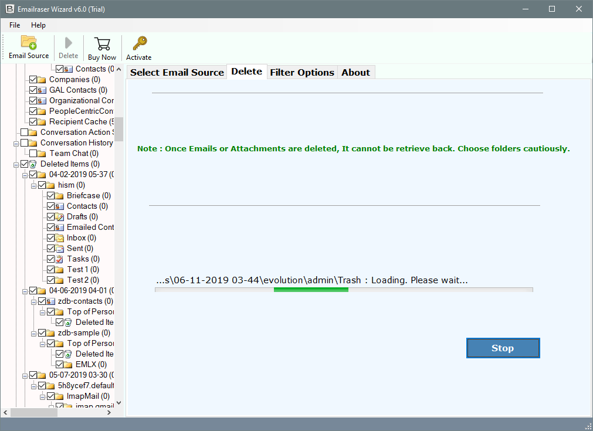Click the Email Source folder icon
Screen dimensions: 593x431
(29, 42)
